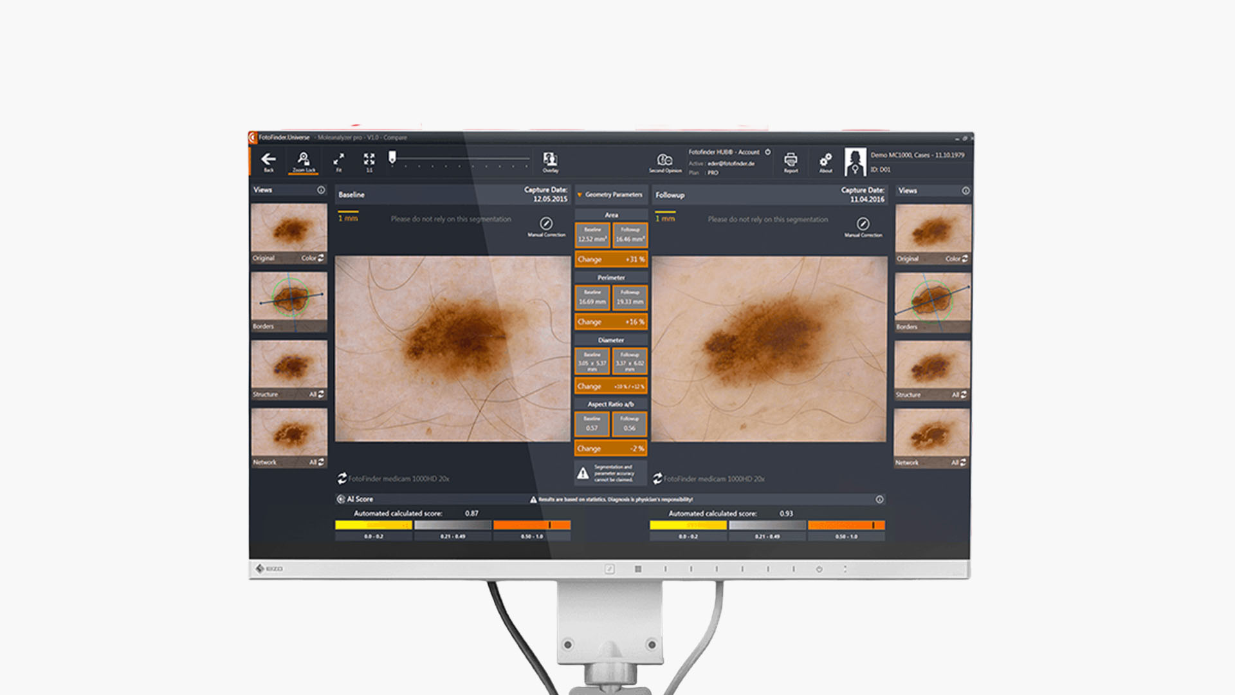Open the Overlay tool
The height and width of the screenshot is (695, 1235).
[550, 160]
